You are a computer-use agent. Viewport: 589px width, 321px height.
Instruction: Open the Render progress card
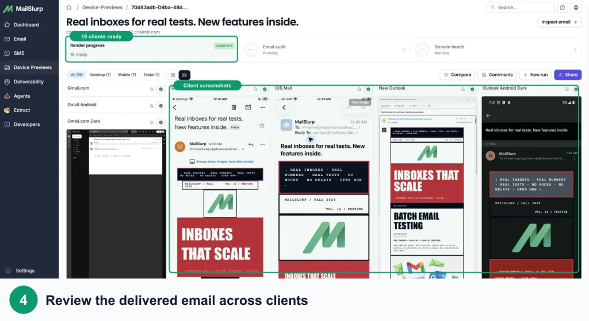click(x=152, y=50)
